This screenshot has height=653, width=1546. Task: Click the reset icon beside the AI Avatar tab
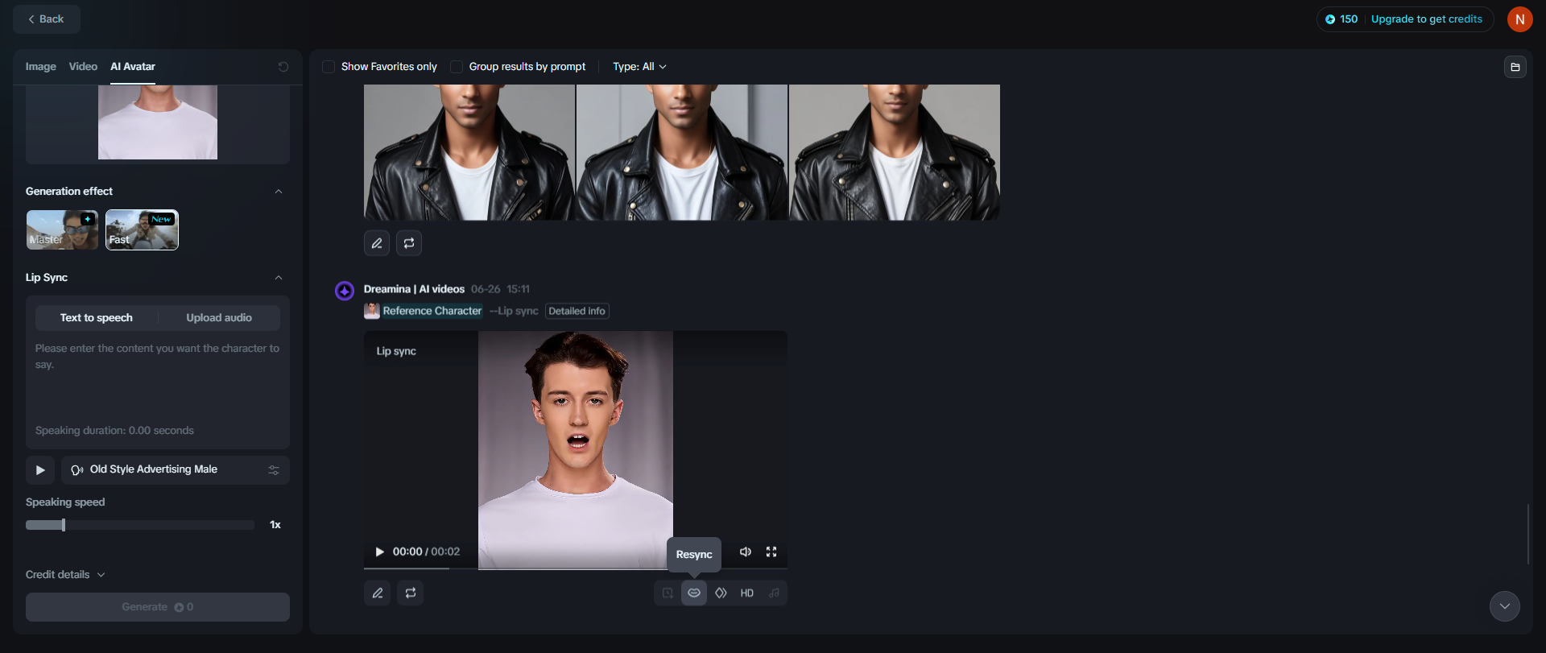(x=283, y=67)
